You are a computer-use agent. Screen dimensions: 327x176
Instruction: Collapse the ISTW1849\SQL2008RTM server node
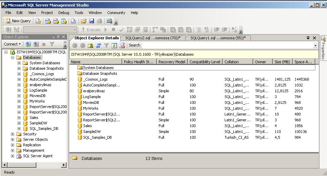pos(6,52)
